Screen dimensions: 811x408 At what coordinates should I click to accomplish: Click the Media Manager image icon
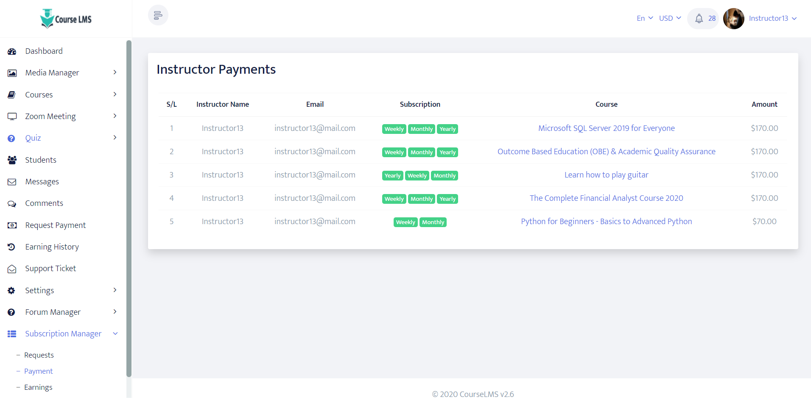(x=12, y=73)
